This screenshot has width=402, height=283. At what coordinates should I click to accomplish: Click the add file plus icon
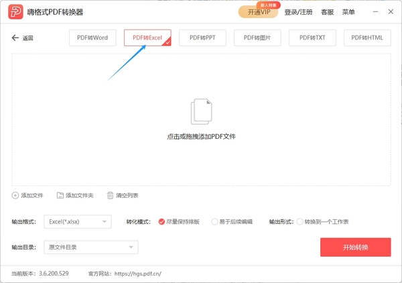pyautogui.click(x=15, y=195)
